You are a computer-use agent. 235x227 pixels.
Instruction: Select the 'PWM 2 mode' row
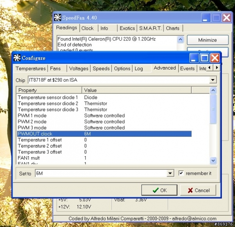104,122
